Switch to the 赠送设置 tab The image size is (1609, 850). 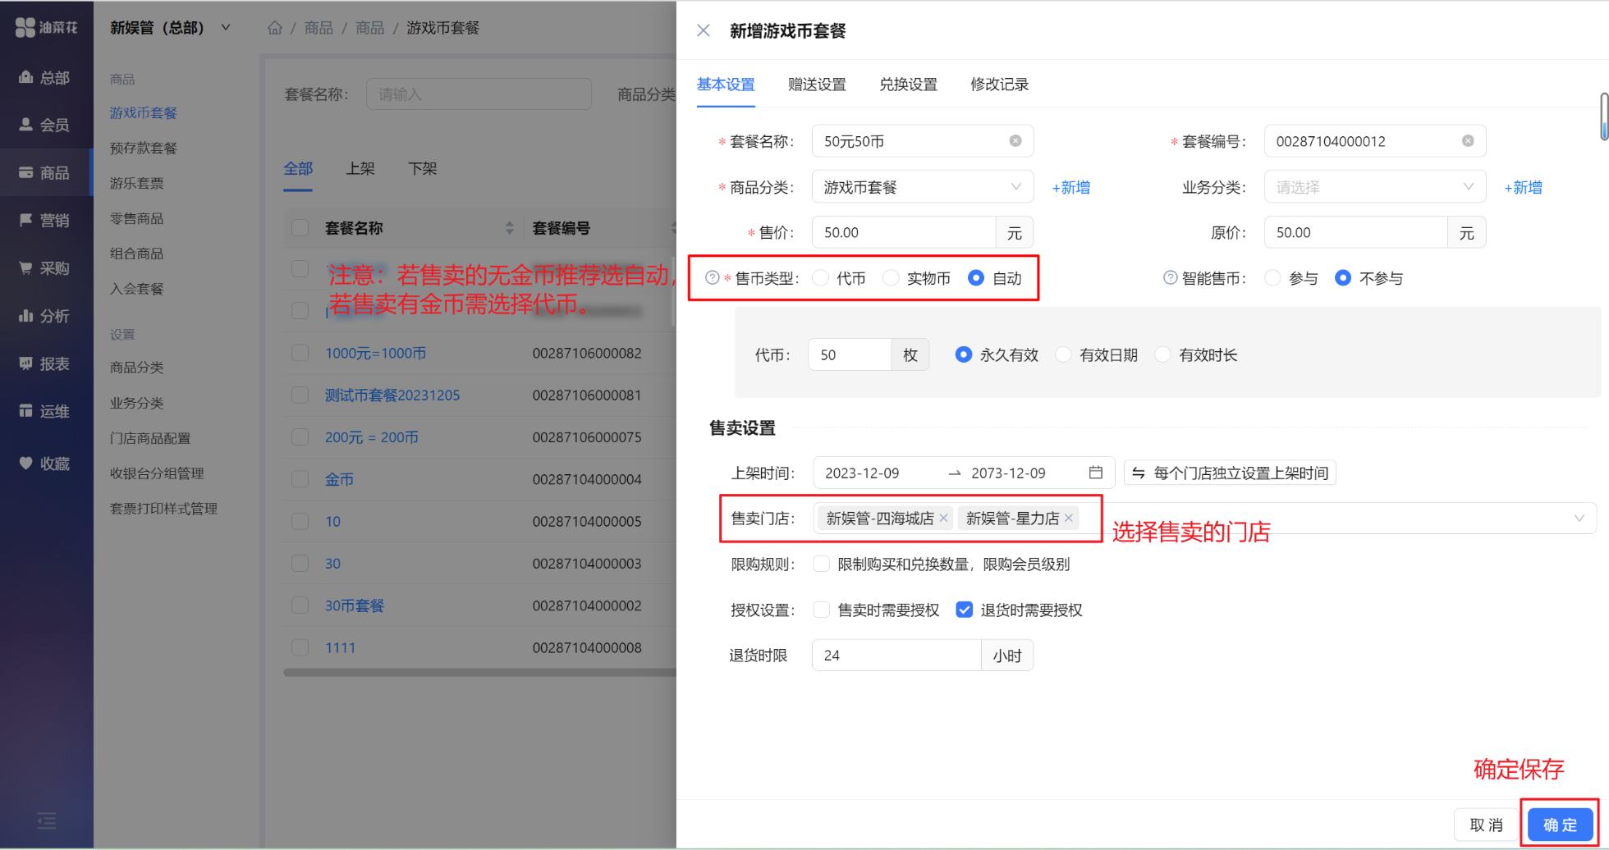(x=817, y=85)
